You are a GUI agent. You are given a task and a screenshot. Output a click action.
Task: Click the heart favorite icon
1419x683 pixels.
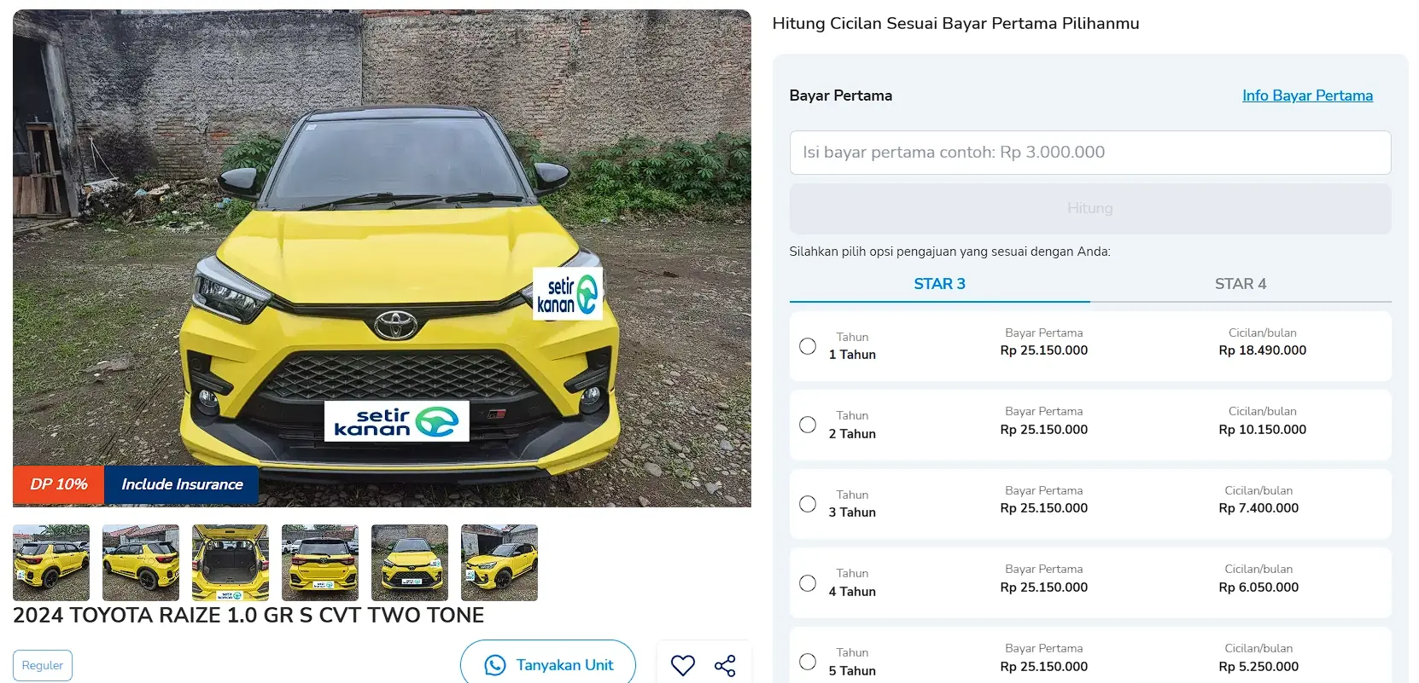tap(682, 665)
